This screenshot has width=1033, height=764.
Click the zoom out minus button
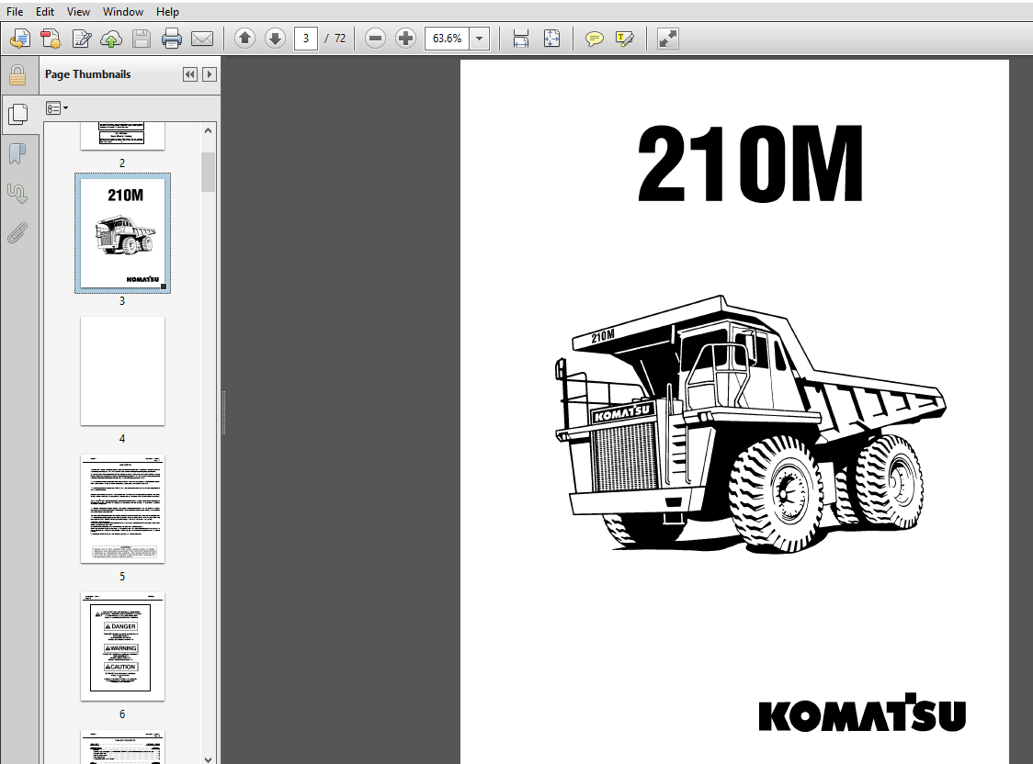376,39
